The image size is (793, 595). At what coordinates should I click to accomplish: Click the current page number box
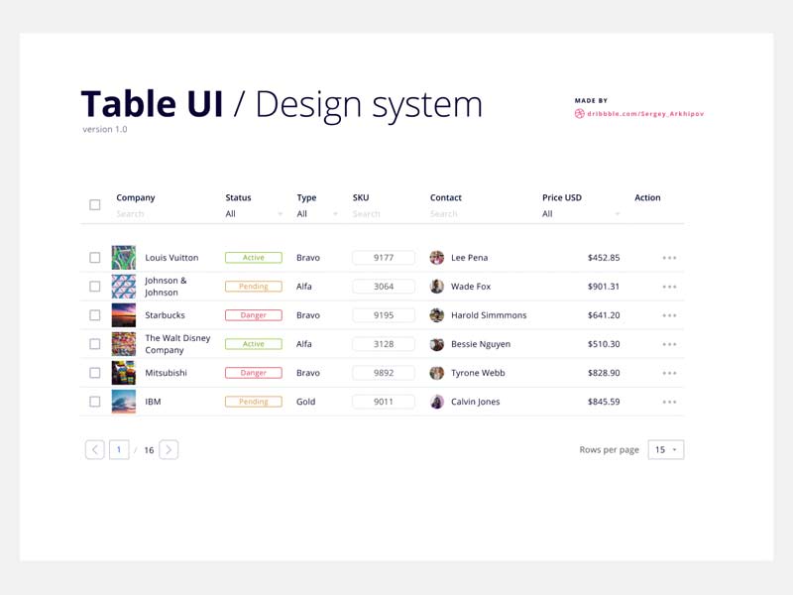pos(119,450)
